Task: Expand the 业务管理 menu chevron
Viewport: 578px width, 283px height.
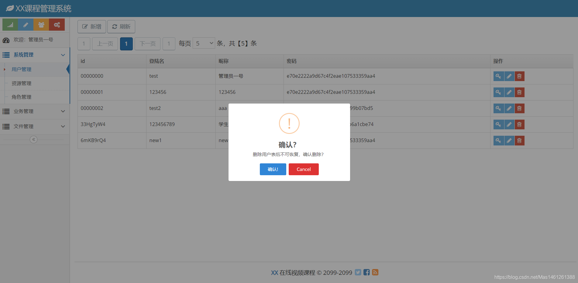Action: (63, 111)
